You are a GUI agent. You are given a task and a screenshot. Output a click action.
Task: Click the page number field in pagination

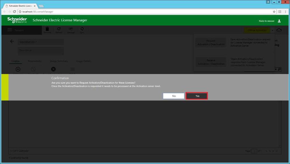click(x=254, y=151)
